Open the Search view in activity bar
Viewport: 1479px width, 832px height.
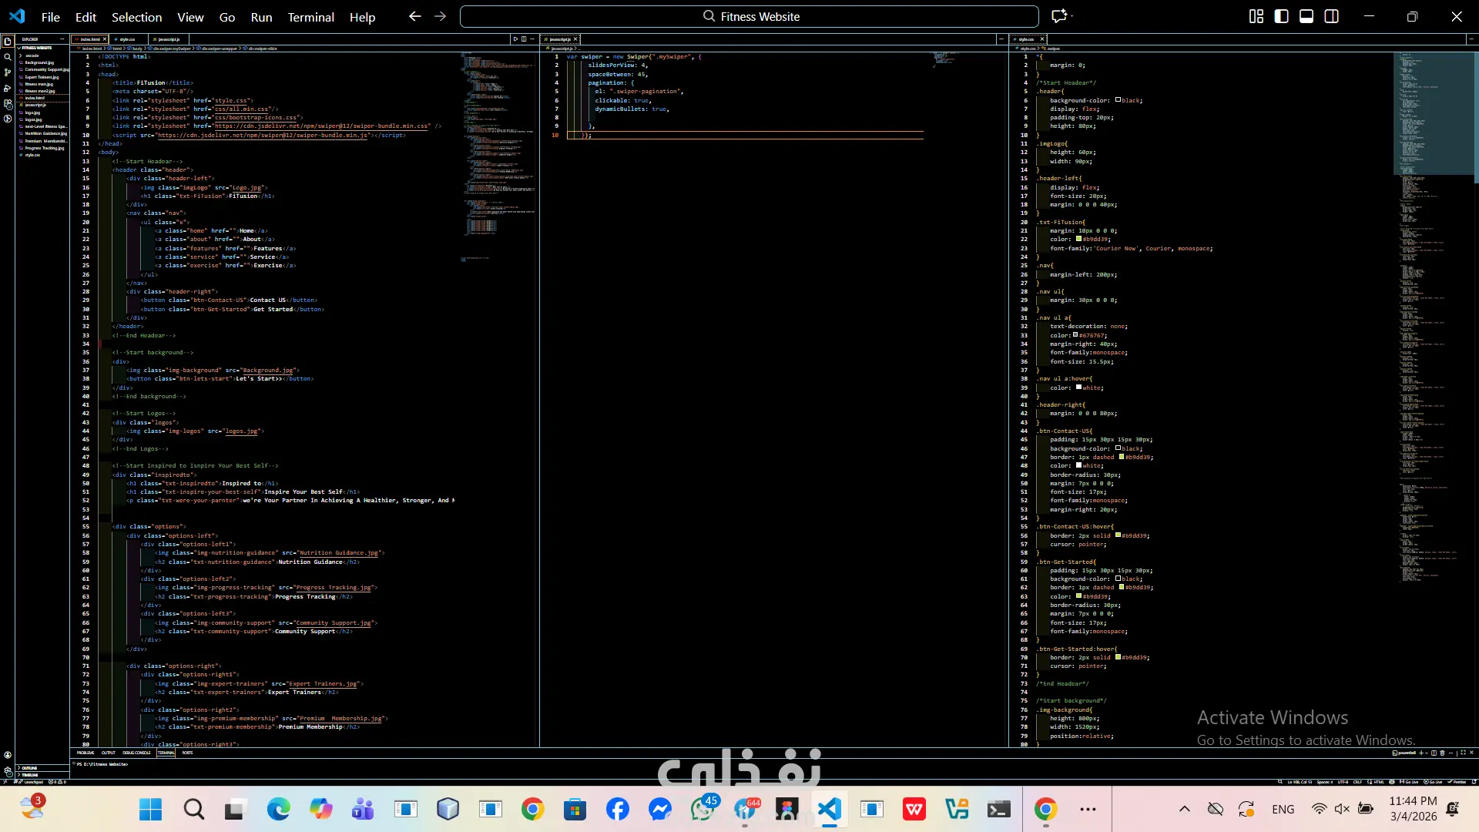[x=8, y=57]
